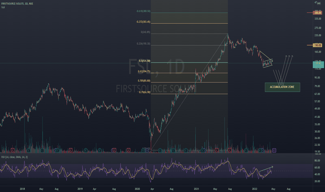Viewport: 325px width, 192px height.
Task: Select the 0.236(190.30) Fibonacci label
Action: 143,44
